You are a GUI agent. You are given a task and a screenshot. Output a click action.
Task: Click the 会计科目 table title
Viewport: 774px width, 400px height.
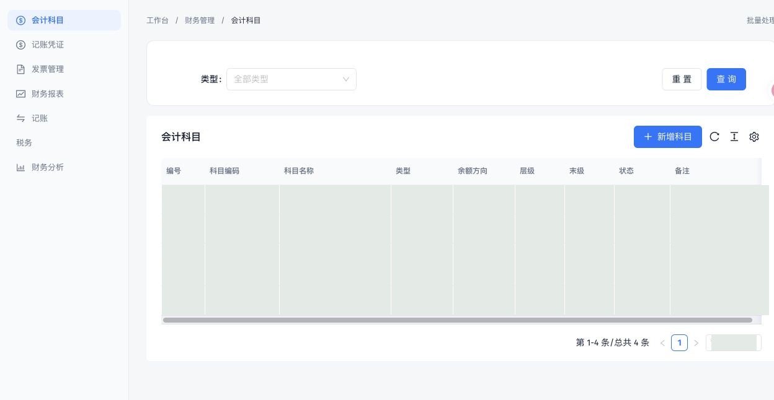click(181, 137)
